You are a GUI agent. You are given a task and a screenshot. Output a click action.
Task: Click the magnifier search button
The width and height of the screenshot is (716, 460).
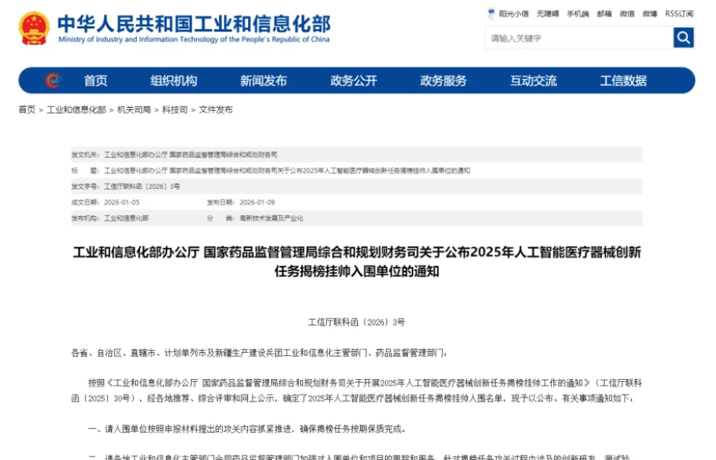click(683, 37)
